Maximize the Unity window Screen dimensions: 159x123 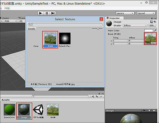click(x=147, y=3)
